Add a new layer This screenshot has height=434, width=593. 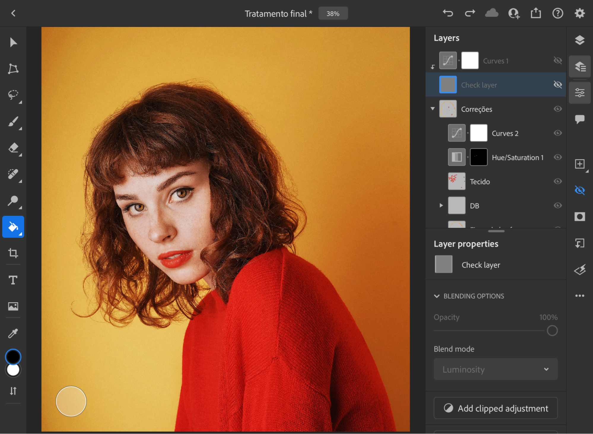click(x=580, y=164)
